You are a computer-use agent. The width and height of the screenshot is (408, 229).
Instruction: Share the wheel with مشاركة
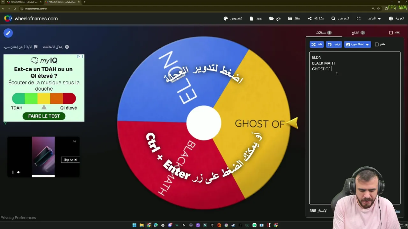point(316,18)
